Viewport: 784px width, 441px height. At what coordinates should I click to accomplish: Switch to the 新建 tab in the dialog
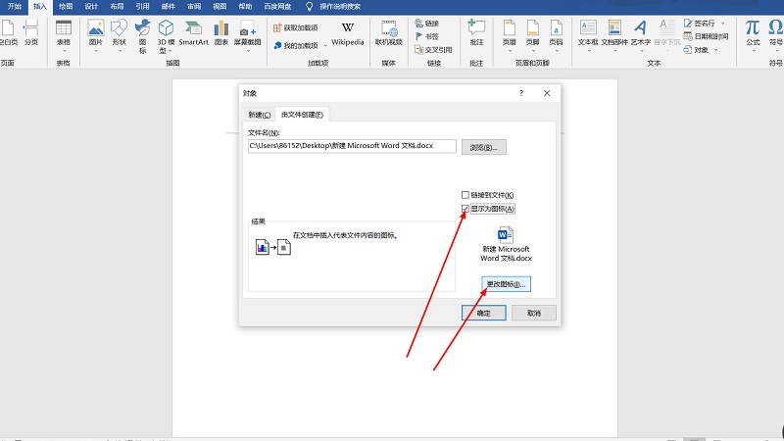[x=259, y=115]
